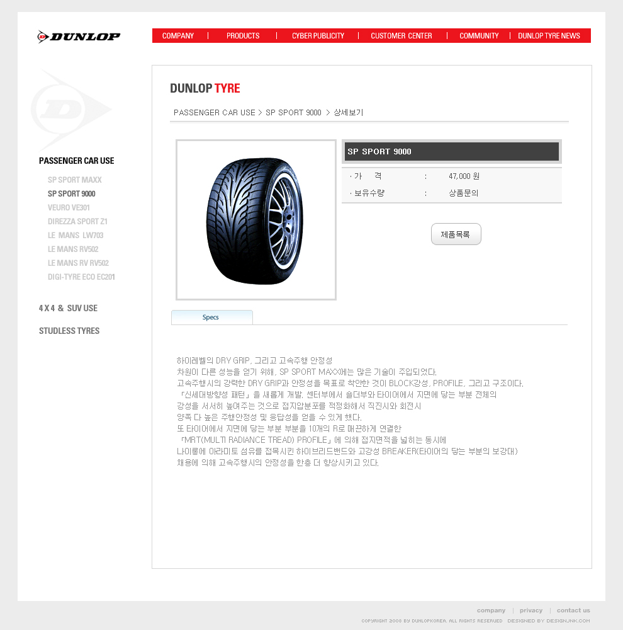Click the tyre product image thumbnail
Screen dimensions: 623x630
(256, 220)
